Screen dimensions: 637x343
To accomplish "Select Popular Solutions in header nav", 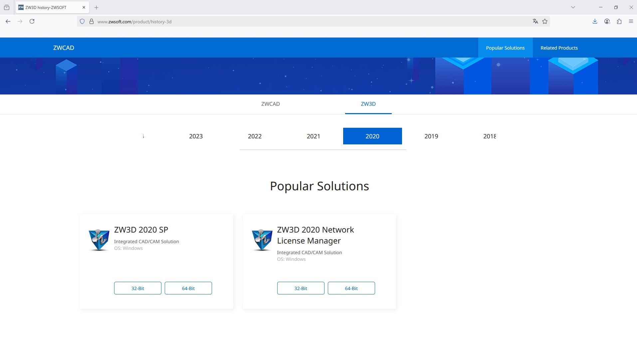I will [505, 48].
